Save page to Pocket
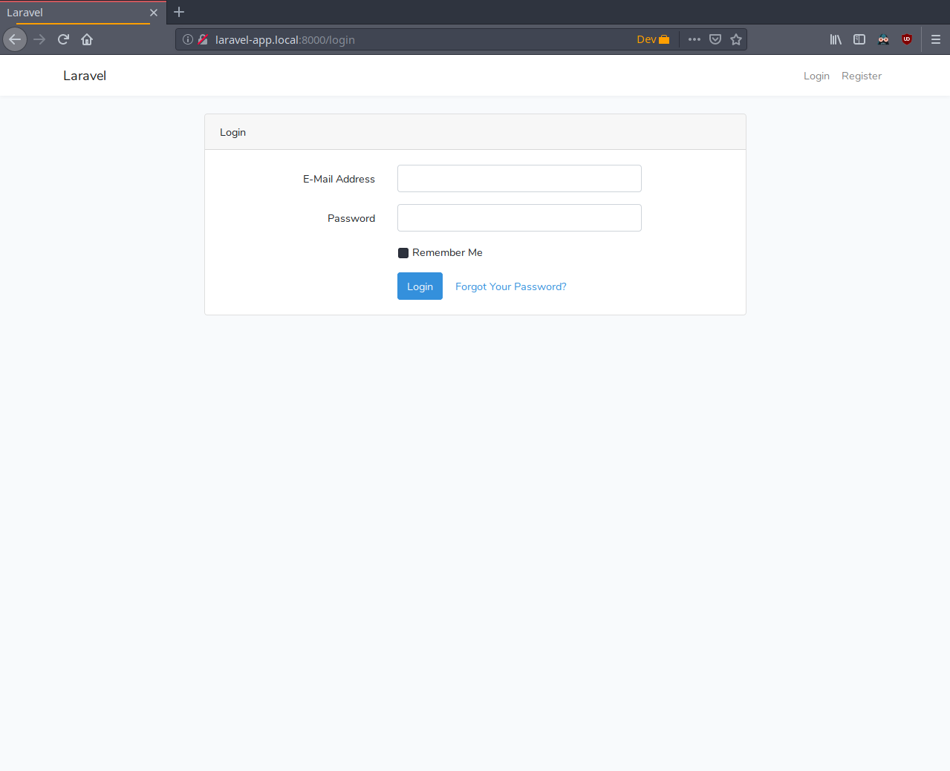This screenshot has height=771, width=950. click(715, 39)
